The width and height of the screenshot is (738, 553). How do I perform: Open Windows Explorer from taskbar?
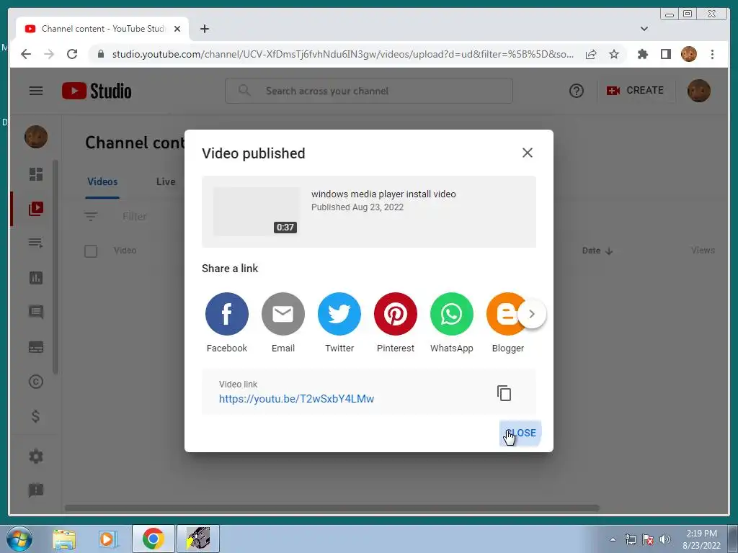(64, 539)
